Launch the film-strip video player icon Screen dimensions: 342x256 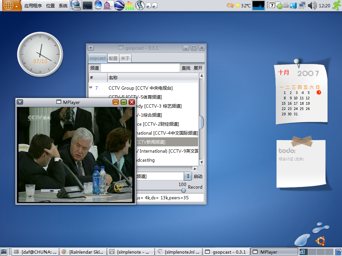tap(140, 5)
